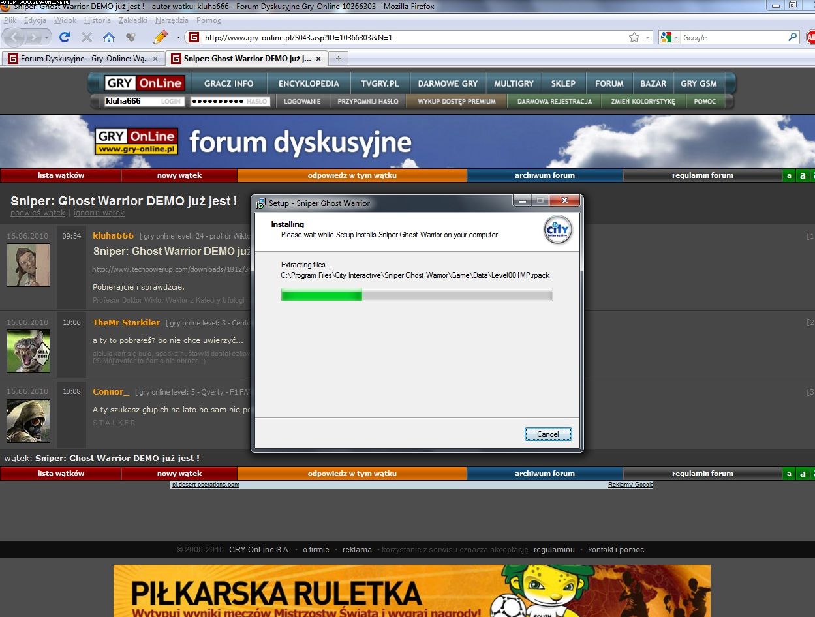Click the Setup window title icon
The height and width of the screenshot is (617, 815).
point(261,203)
